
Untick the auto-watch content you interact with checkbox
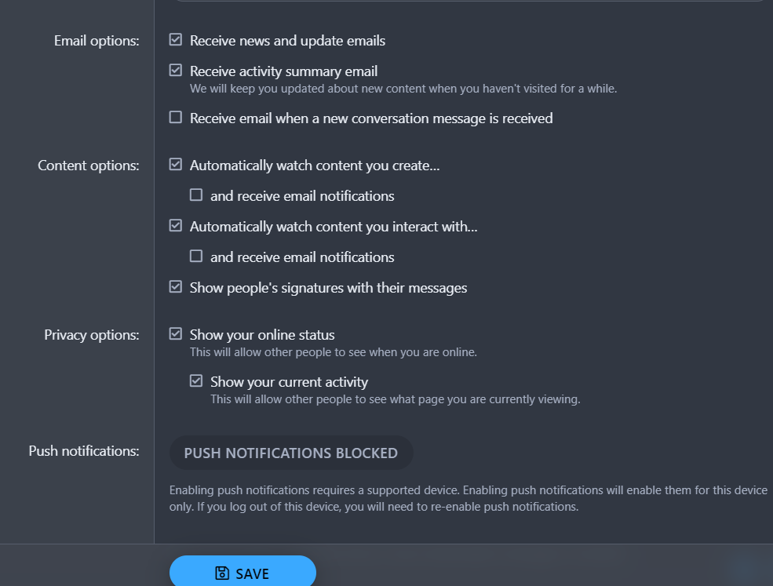176,225
